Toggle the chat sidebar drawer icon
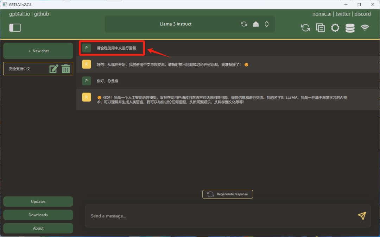This screenshot has height=237, width=380. pyautogui.click(x=15, y=28)
